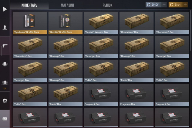Select the "Gambit" Graffiti Pack item
Viewport: 192px width, 128px height.
tap(66, 23)
